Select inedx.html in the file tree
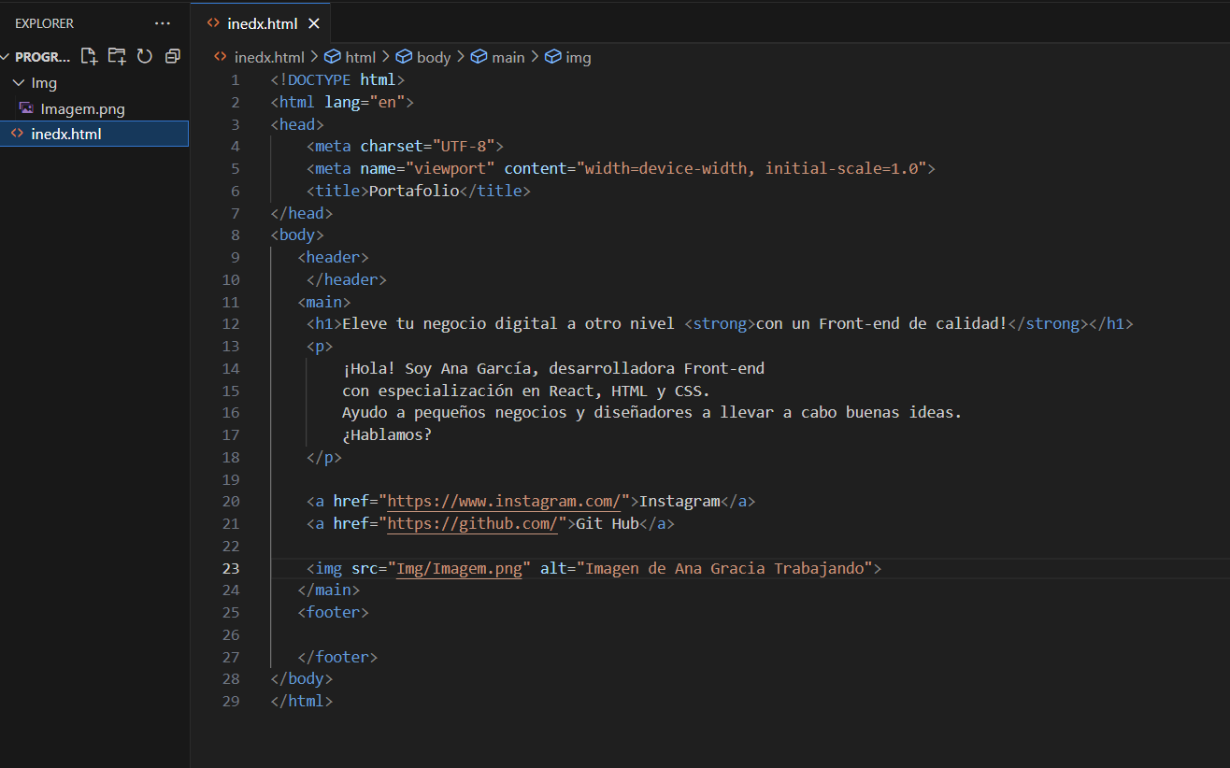This screenshot has height=768, width=1230. [94, 134]
